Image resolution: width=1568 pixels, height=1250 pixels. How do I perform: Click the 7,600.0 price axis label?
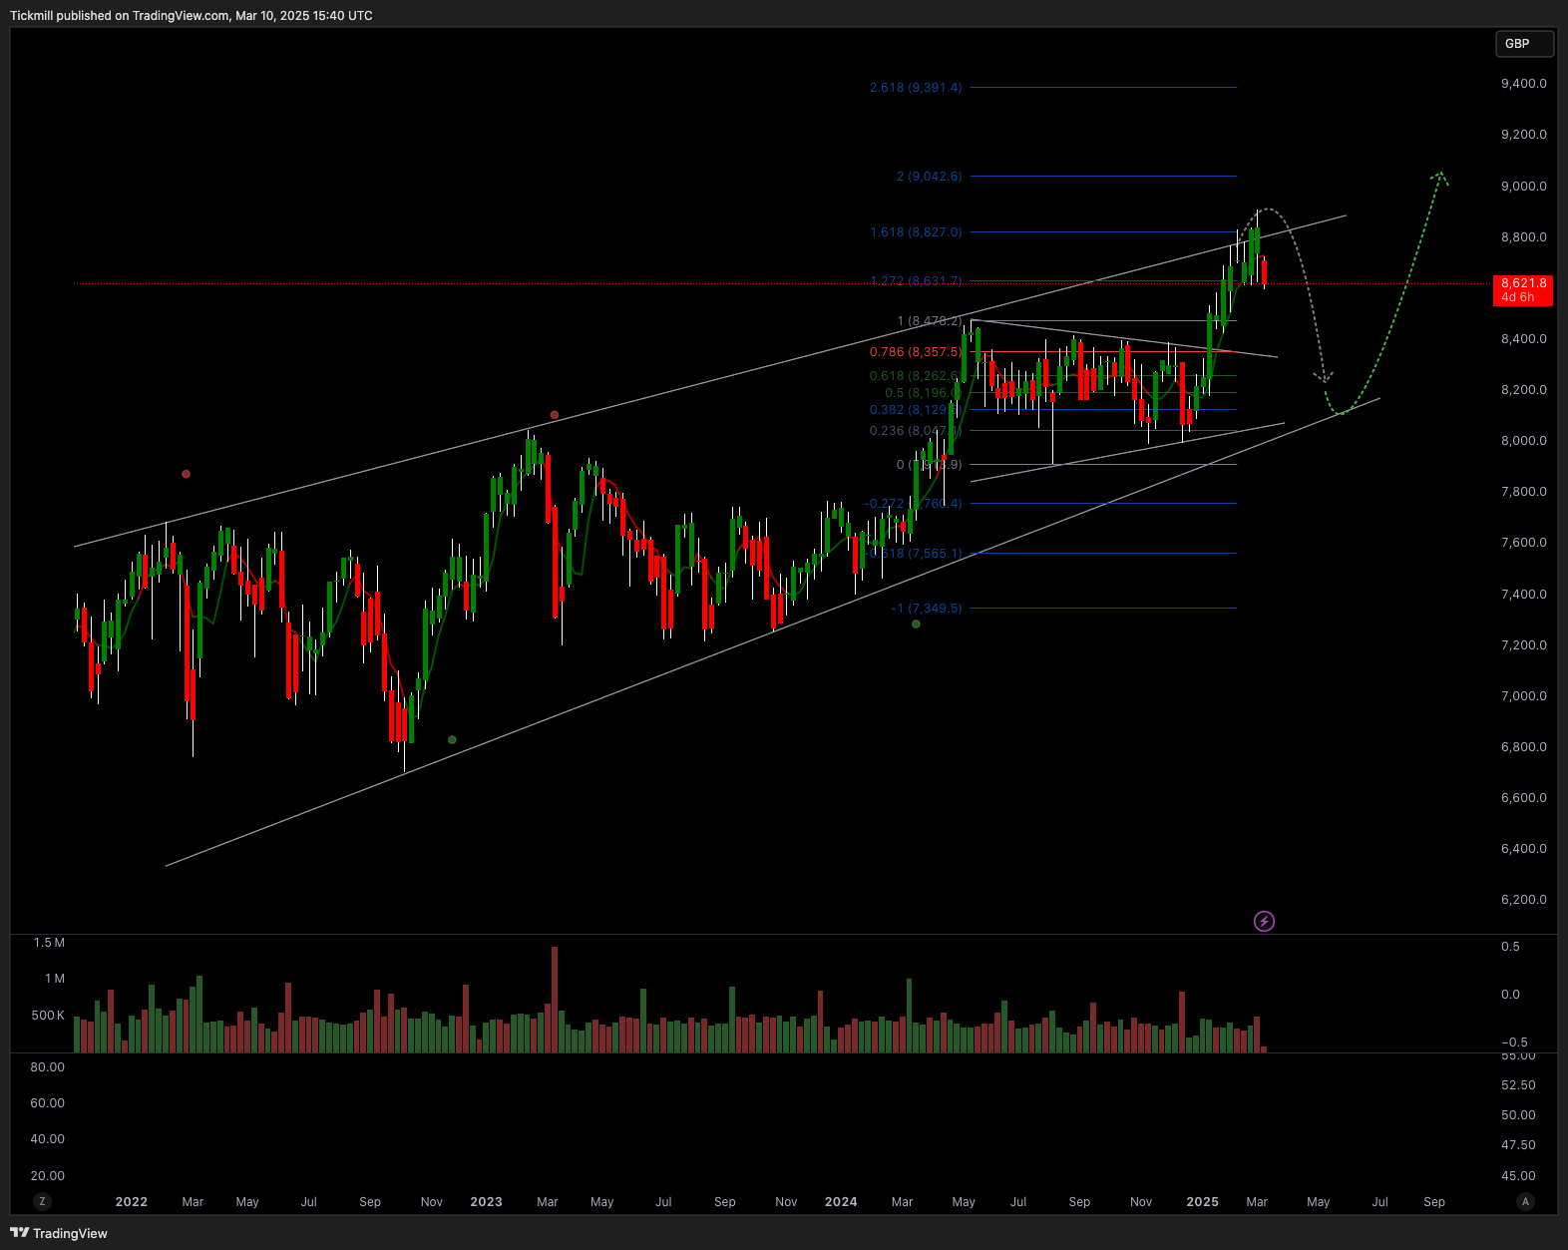click(1523, 543)
